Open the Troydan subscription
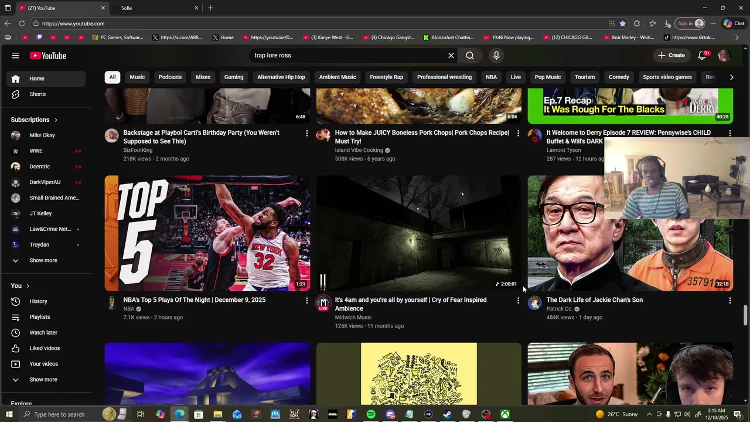This screenshot has height=422, width=750. click(x=46, y=245)
